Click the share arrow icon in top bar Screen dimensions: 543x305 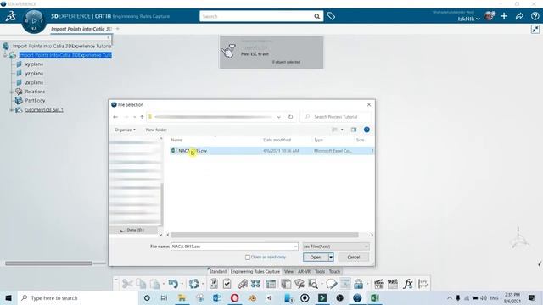[x=519, y=16]
